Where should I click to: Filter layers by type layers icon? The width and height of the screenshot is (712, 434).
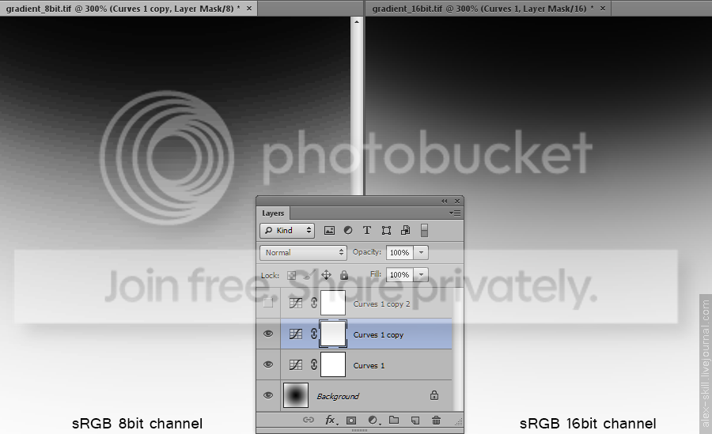pos(367,231)
